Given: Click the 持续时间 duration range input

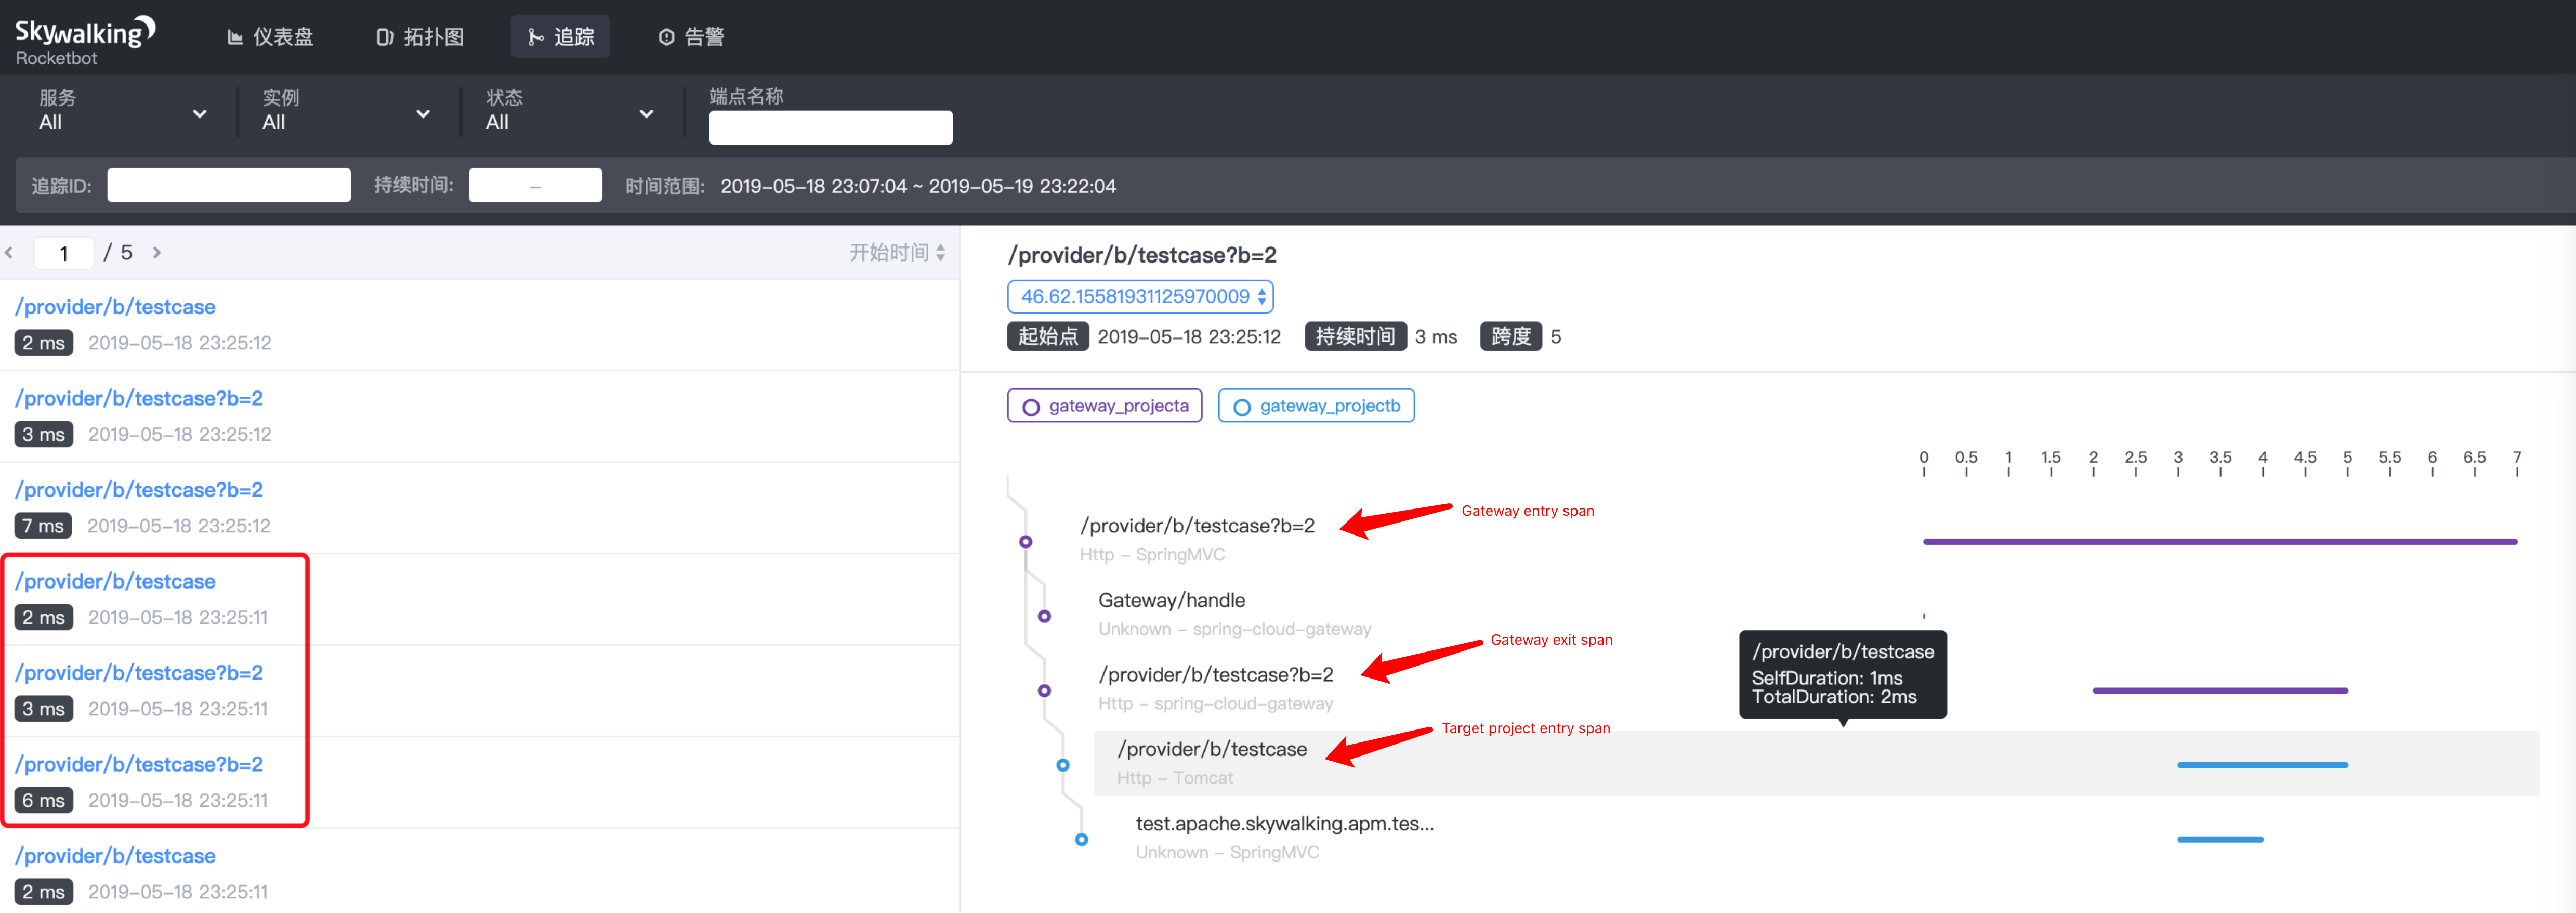Looking at the screenshot, I should click(x=535, y=185).
